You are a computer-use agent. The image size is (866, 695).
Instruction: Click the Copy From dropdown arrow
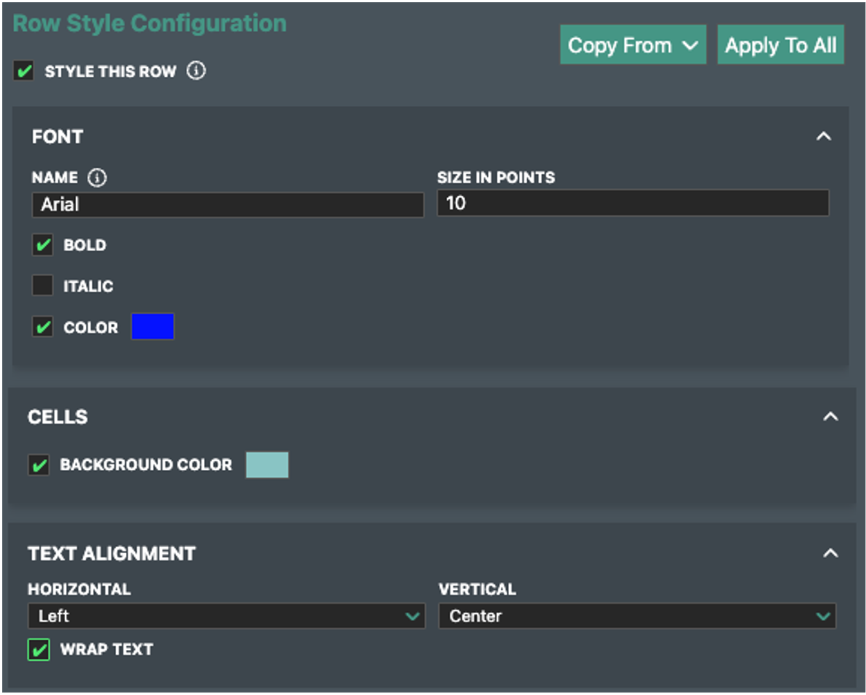click(690, 45)
